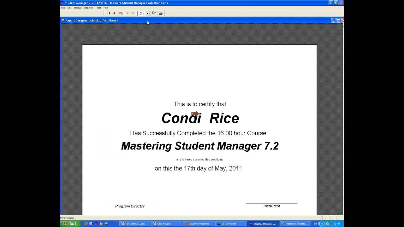Screen dimensions: 404x227
Task: Open the Edit menu
Action: click(69, 8)
